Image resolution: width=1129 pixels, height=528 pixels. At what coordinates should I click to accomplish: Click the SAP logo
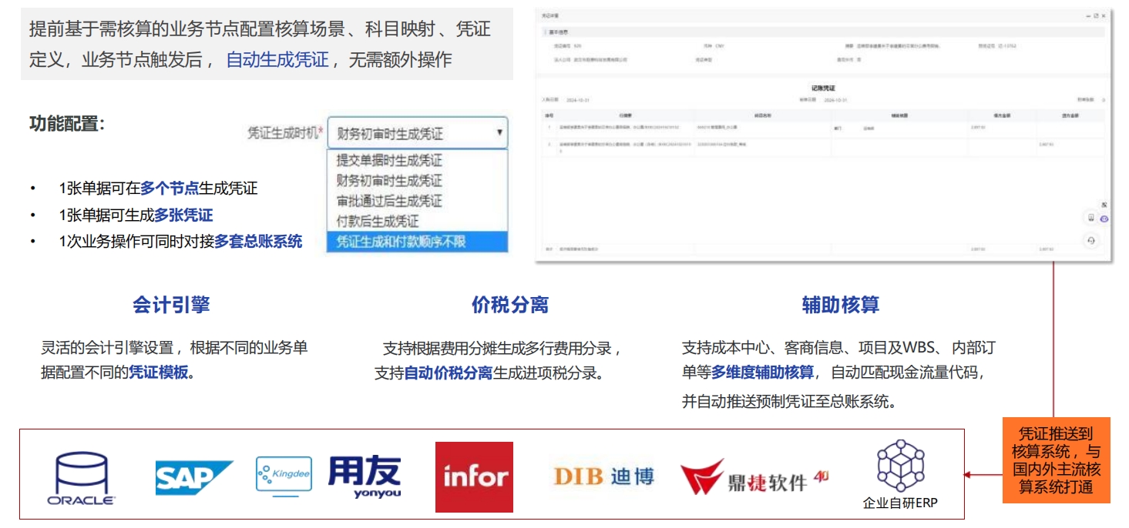click(194, 478)
